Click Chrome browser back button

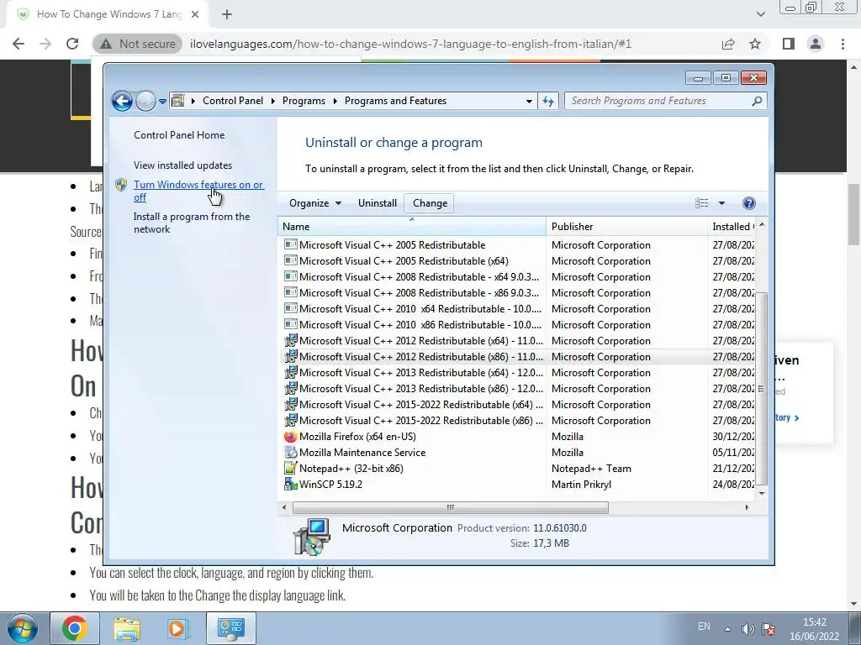pos(18,44)
